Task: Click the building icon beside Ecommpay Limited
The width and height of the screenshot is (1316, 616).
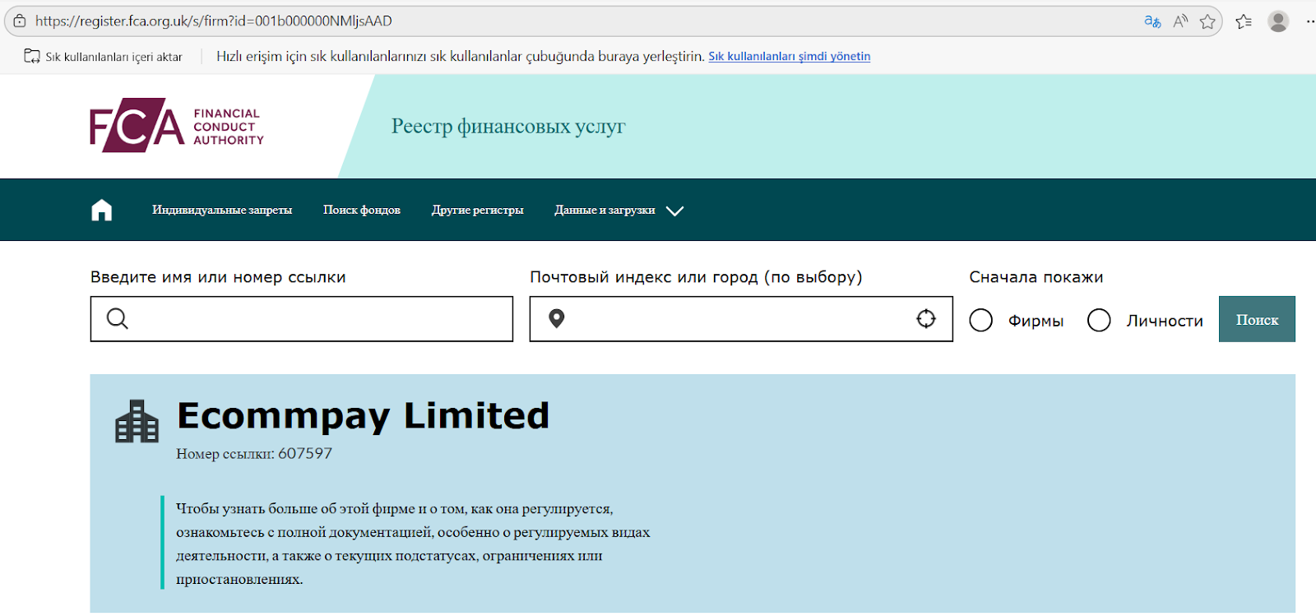Action: point(137,421)
